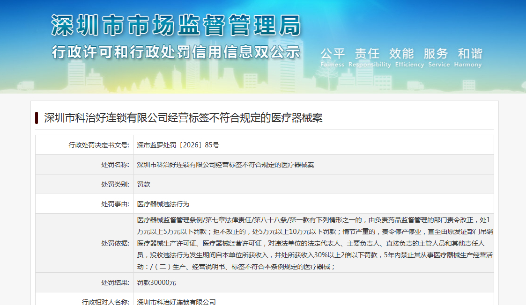Select document number 深市监罗处罚〔2026〕85号
The width and height of the screenshot is (526, 305).
(178, 145)
